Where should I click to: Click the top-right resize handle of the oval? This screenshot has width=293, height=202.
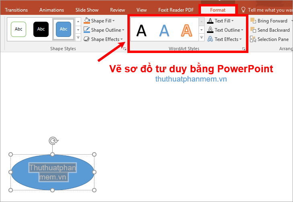[94, 154]
